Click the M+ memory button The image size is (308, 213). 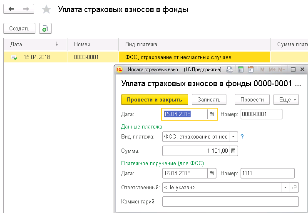point(272,69)
